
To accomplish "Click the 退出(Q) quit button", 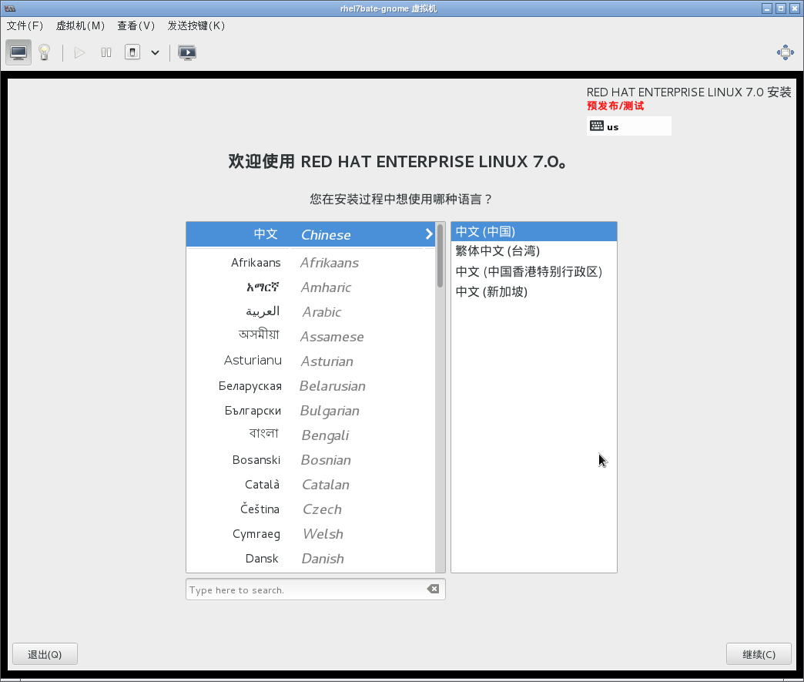I will coord(45,654).
